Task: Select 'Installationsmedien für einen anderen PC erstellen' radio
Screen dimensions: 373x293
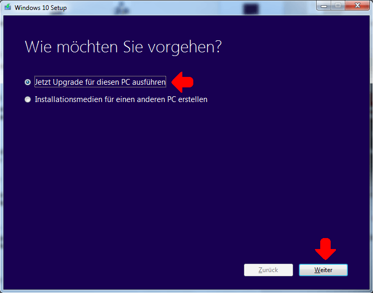Action: pyautogui.click(x=28, y=99)
